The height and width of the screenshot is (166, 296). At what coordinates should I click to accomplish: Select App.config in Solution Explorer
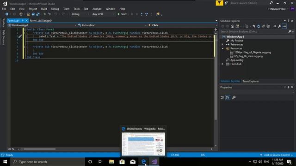[x=237, y=60]
